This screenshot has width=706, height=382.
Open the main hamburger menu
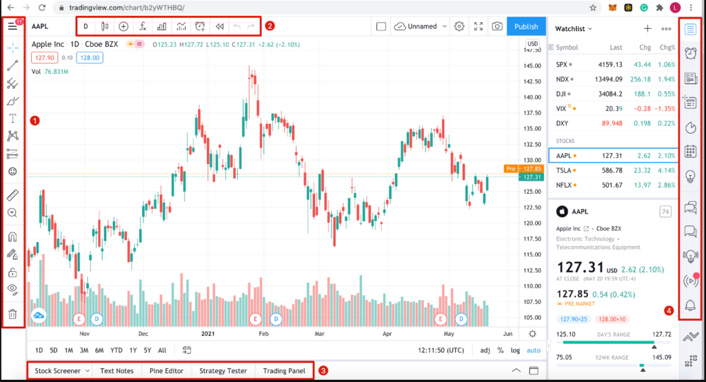tap(12, 26)
